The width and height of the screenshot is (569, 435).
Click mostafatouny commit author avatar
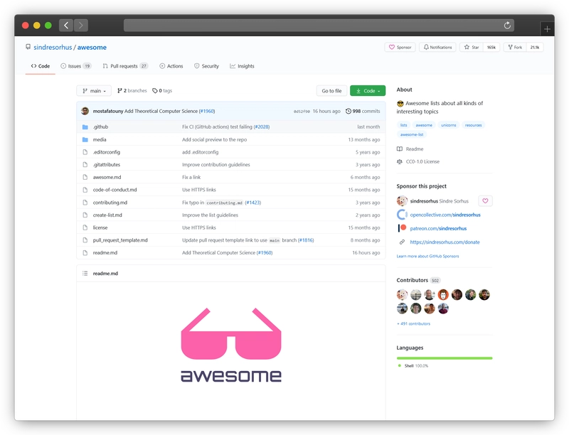[x=85, y=111]
